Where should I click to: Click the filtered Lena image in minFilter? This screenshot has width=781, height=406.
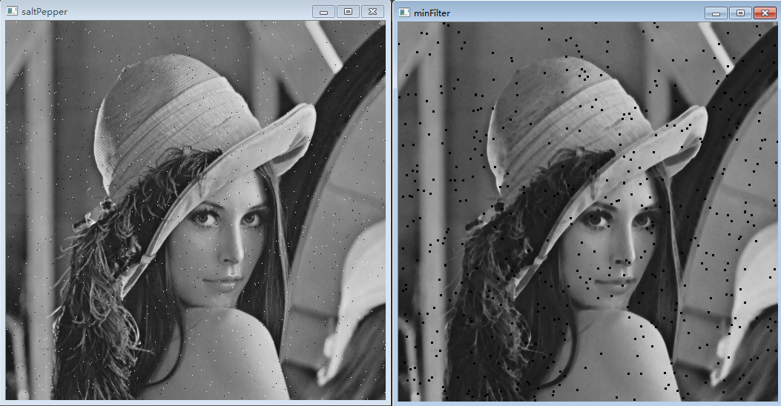pos(587,211)
